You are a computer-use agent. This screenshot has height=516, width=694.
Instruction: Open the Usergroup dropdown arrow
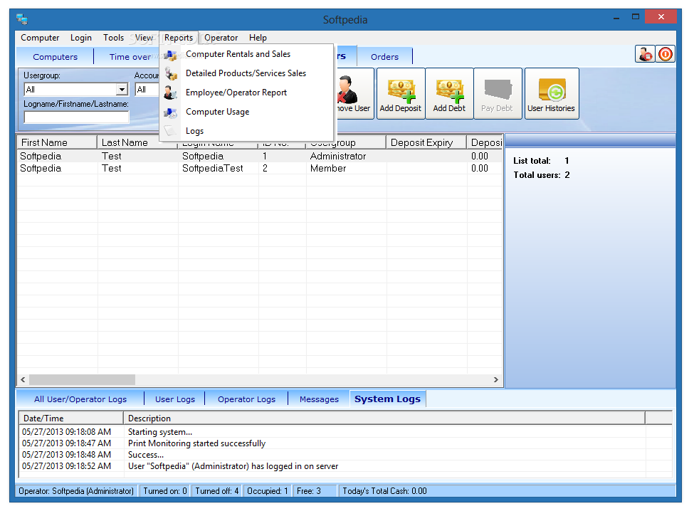pyautogui.click(x=122, y=90)
